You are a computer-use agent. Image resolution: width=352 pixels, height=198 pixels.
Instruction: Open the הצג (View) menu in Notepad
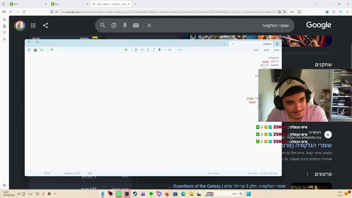pyautogui.click(x=256, y=50)
